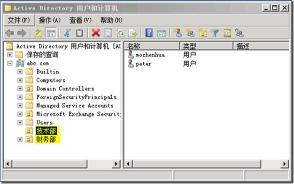Sort by the 描述 column header
The height and width of the screenshot is (184, 294).
click(261, 46)
